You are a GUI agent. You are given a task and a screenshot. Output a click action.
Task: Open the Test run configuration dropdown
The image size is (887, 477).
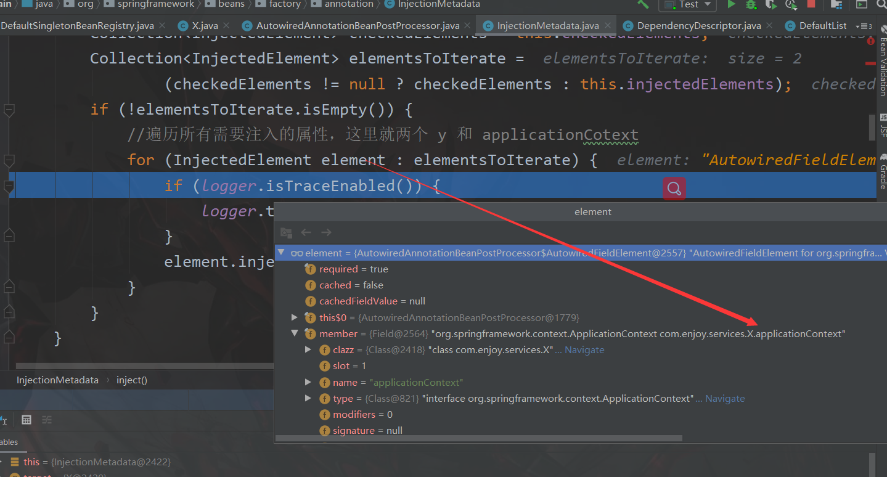click(x=687, y=5)
